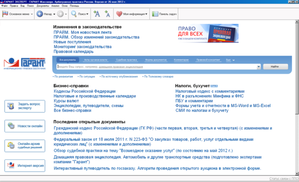Open Онлайн-архив судебных решений
Viewport: 299px width, 182px height.
tap(25, 146)
